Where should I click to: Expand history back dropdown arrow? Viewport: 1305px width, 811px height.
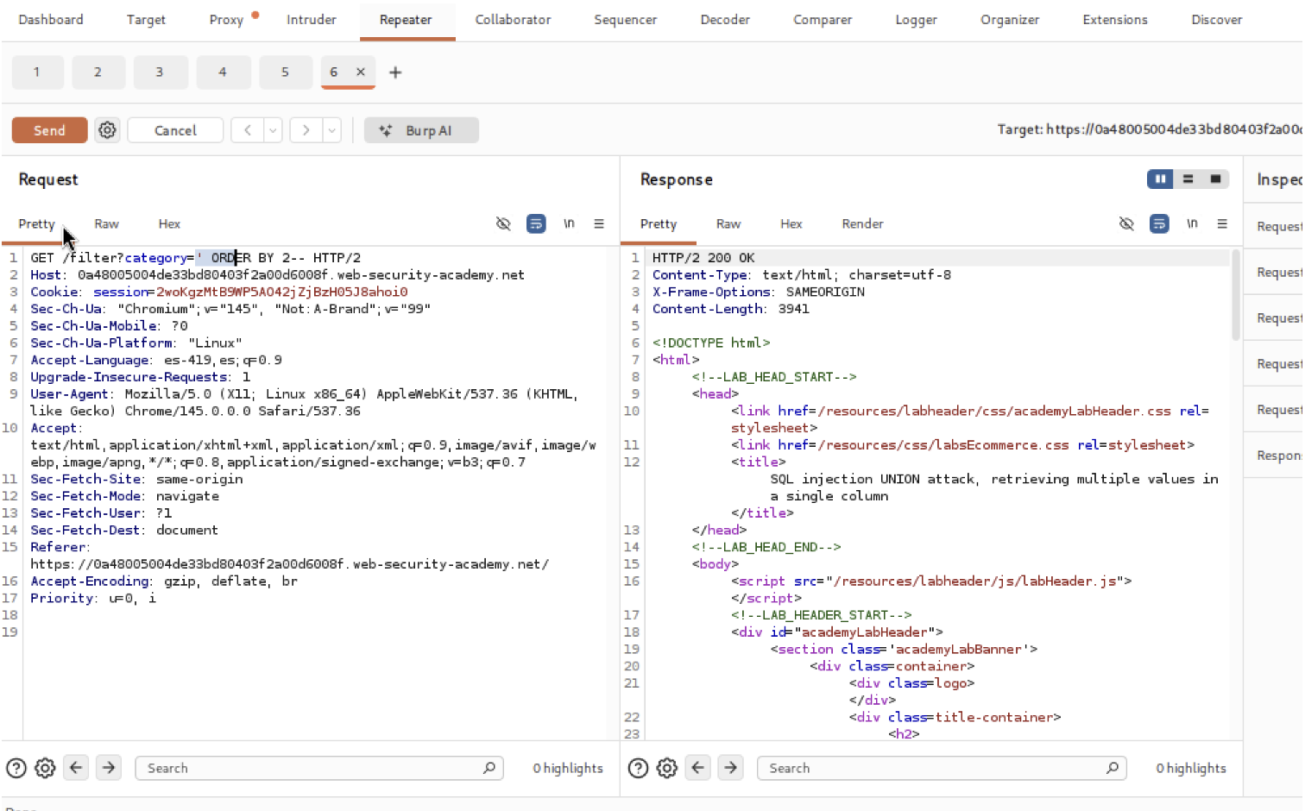pyautogui.click(x=273, y=130)
